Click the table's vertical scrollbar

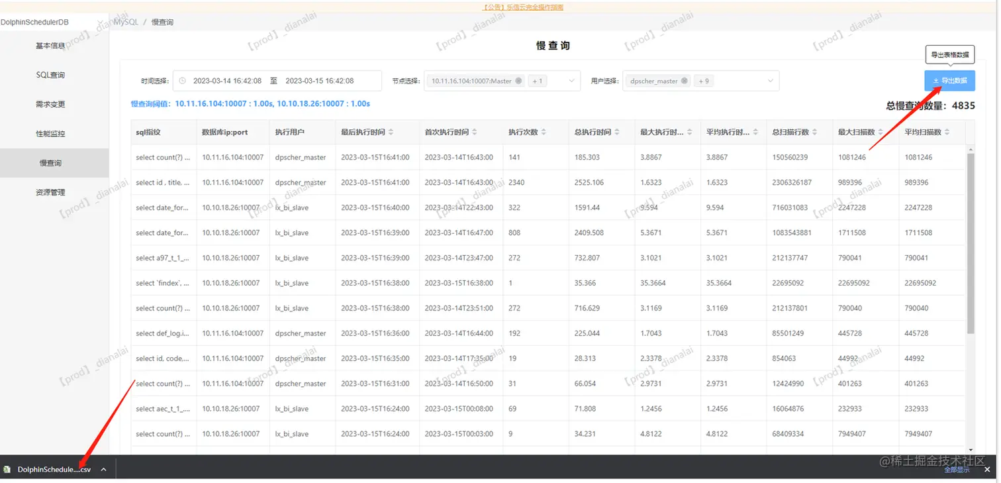(x=971, y=243)
